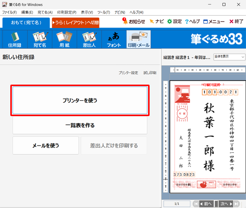Open the ファイル(F) menu

pyautogui.click(x=9, y=12)
